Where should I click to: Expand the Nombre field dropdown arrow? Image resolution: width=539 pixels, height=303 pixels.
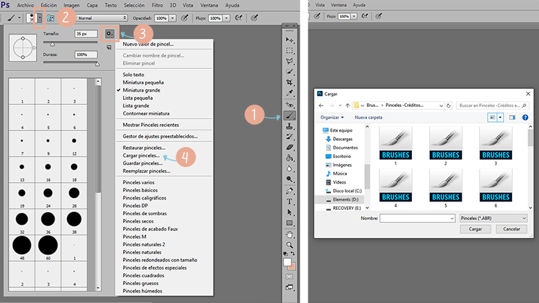(x=452, y=218)
